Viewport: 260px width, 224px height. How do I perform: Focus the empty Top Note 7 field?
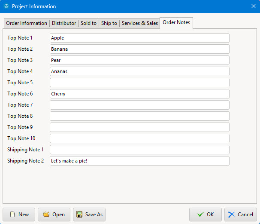coord(139,105)
